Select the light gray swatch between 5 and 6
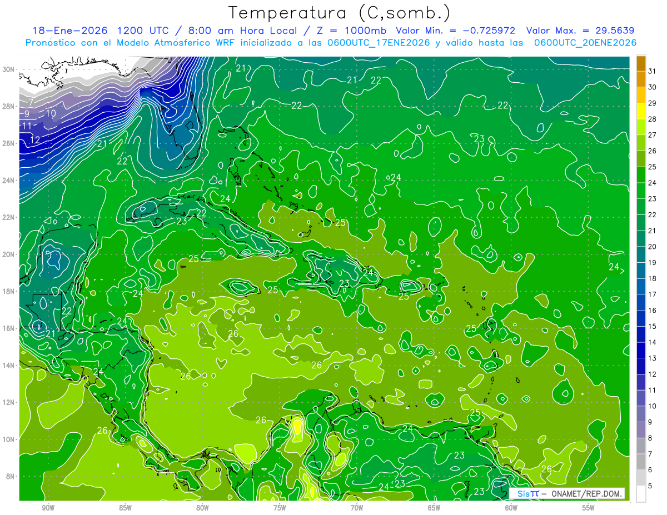 pyautogui.click(x=641, y=477)
